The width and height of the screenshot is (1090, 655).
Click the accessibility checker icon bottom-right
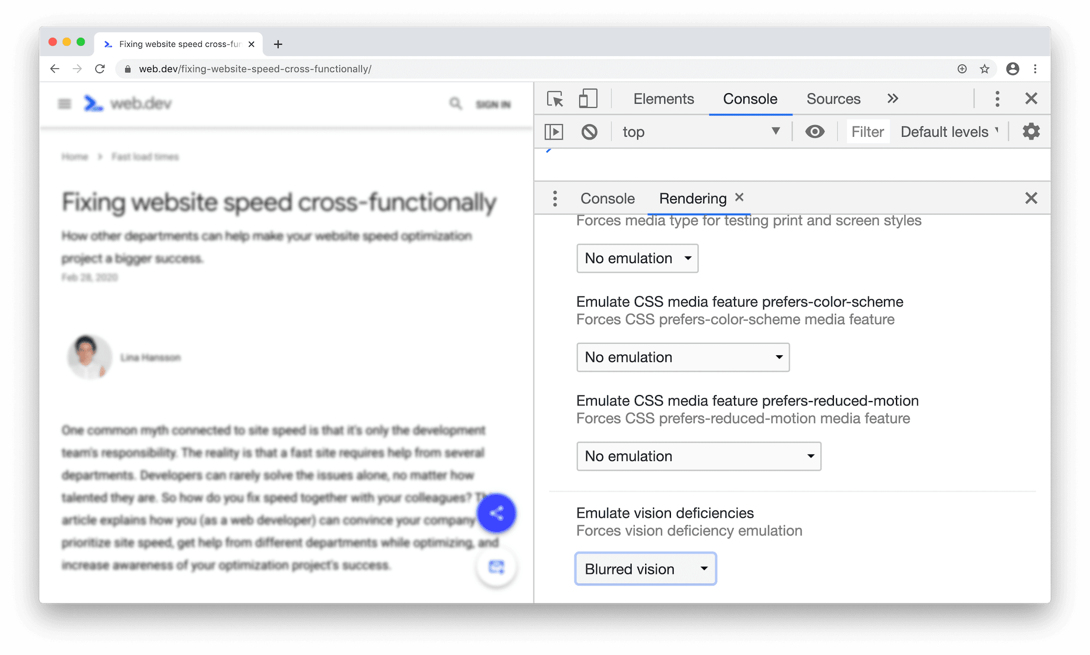pos(496,566)
